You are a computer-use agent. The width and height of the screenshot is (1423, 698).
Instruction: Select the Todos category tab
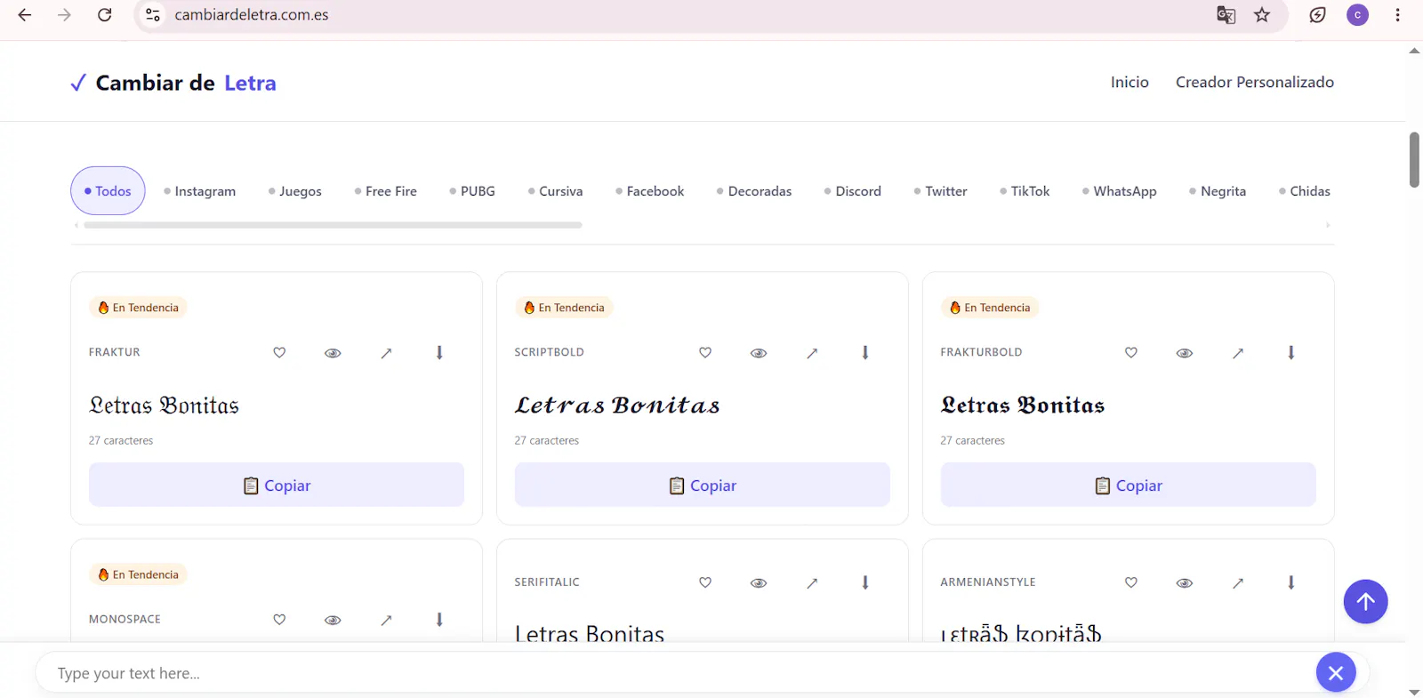pos(108,191)
